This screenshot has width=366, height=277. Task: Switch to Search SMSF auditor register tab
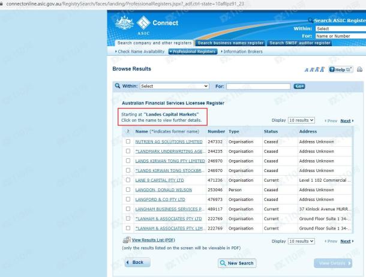[x=300, y=43]
